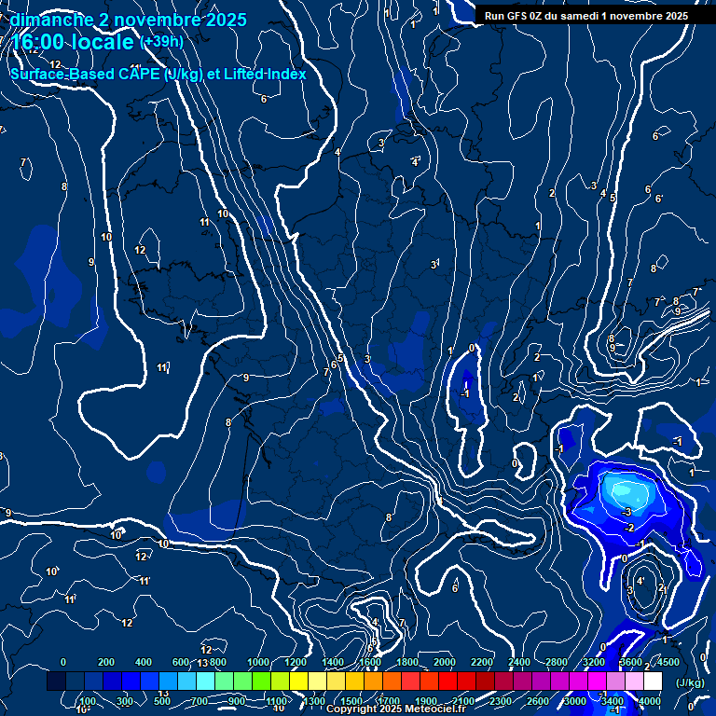Click the '16:00 locale' time heading
Image resolution: width=716 pixels, height=716 pixels.
tap(73, 42)
